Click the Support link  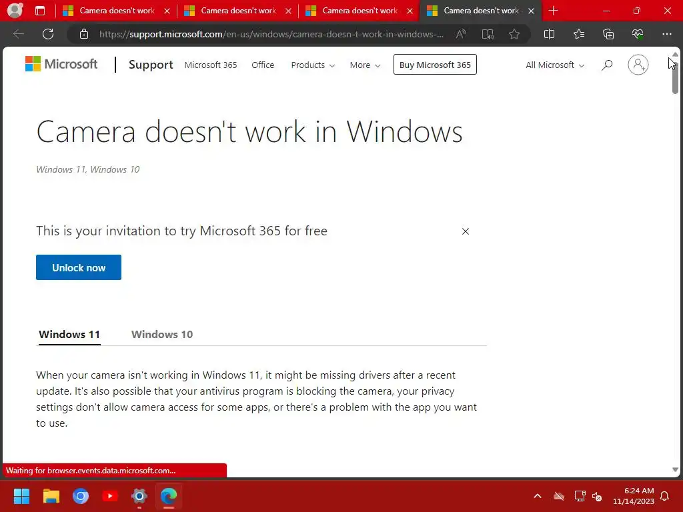pos(151,65)
